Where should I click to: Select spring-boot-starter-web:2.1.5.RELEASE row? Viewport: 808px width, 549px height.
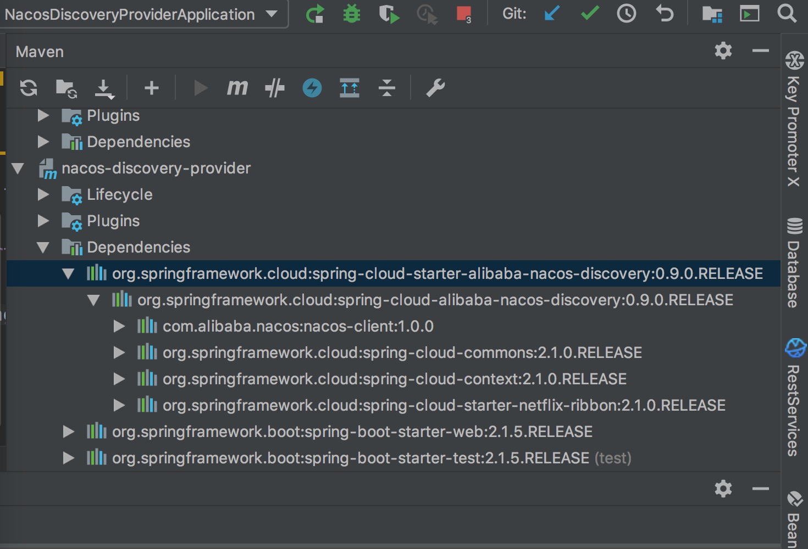click(x=394, y=432)
